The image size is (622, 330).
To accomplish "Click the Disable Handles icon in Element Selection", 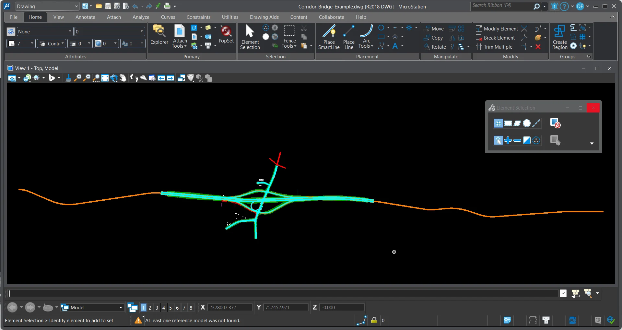I will click(x=555, y=123).
